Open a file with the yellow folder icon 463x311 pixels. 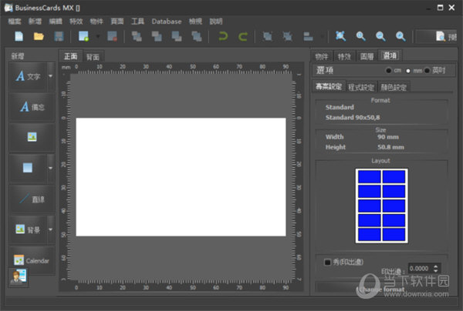point(39,36)
